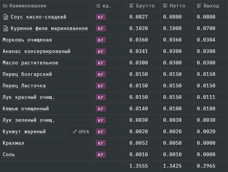The width and height of the screenshot is (228, 172).
Task: Select the Лук зеленый очищ. row name
Action: [29, 120]
